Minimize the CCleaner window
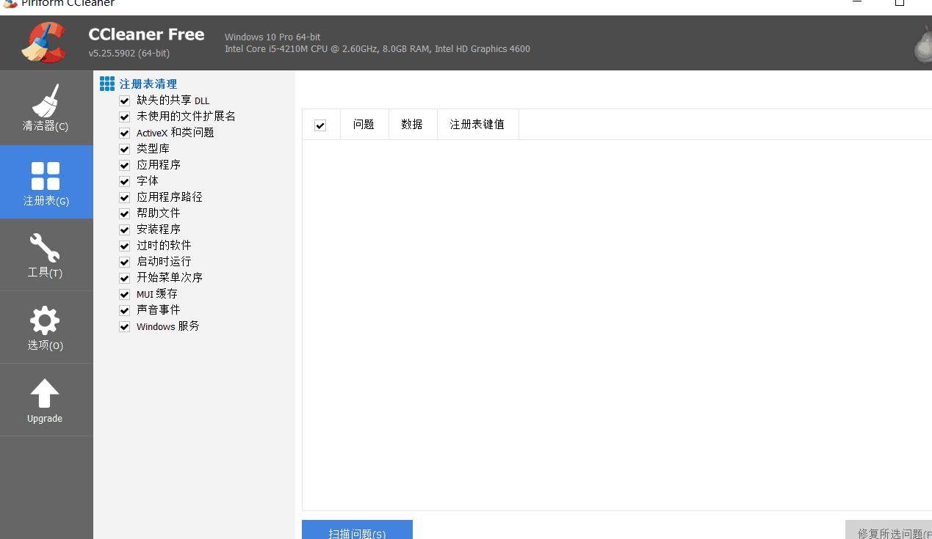Screen dimensions: 932x539 [x=857, y=3]
